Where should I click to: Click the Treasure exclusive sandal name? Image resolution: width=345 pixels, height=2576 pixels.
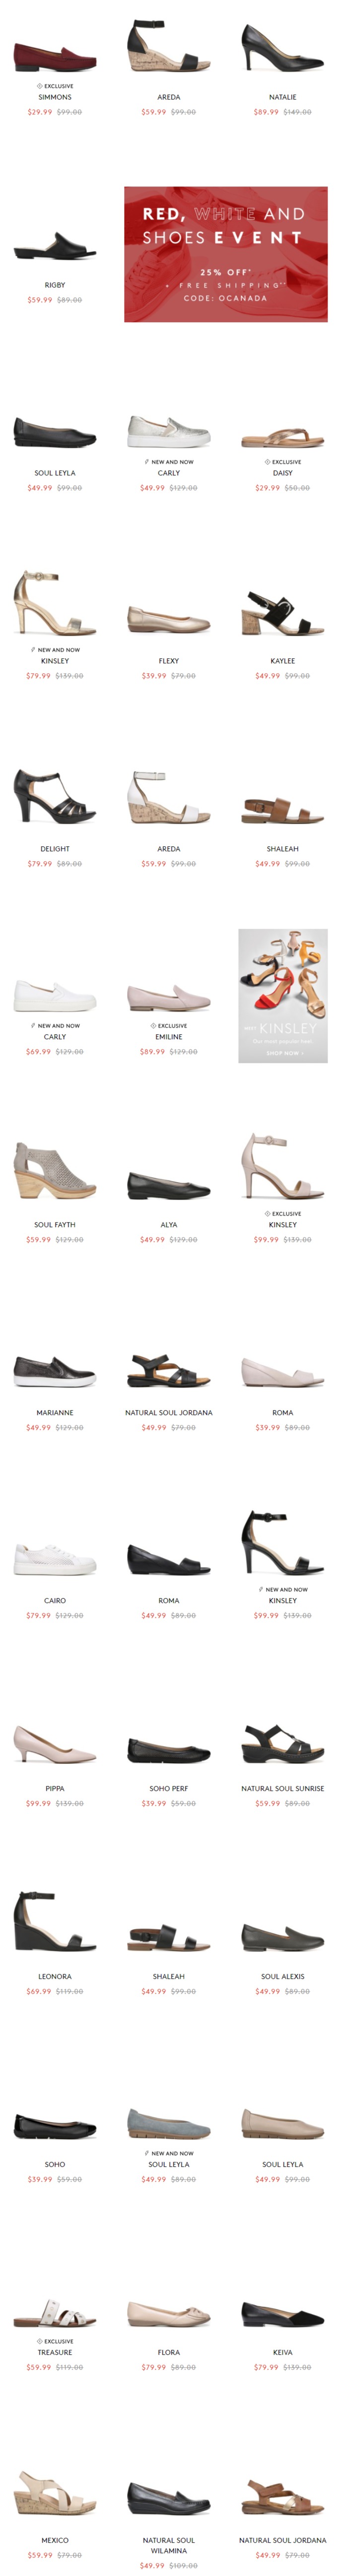tap(55, 2353)
